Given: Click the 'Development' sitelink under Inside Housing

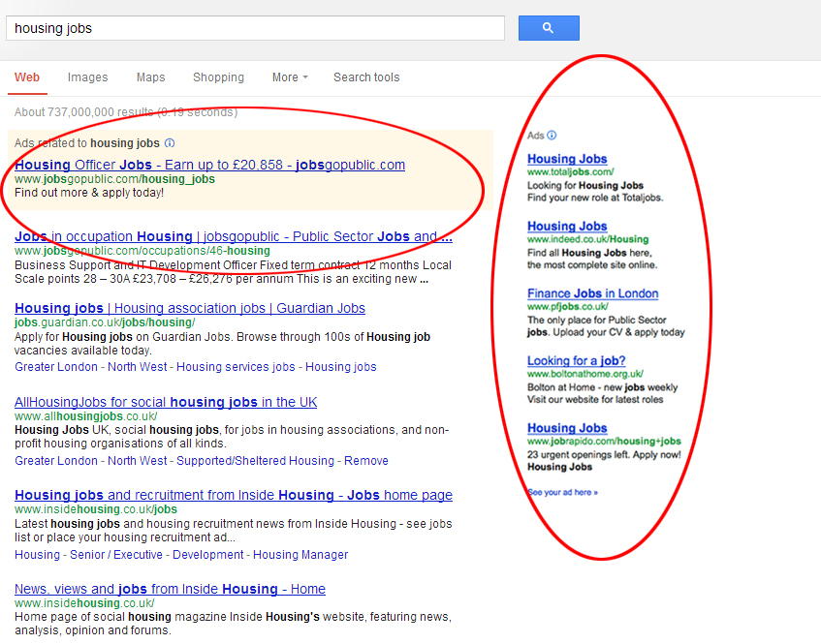Looking at the screenshot, I should click(207, 555).
